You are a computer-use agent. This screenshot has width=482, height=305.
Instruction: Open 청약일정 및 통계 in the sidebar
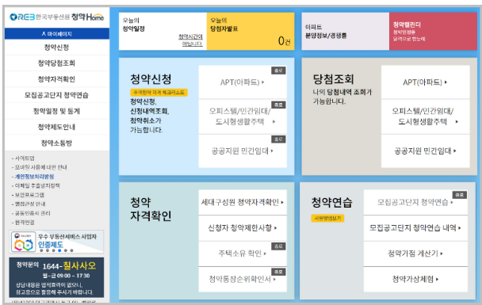coord(57,111)
